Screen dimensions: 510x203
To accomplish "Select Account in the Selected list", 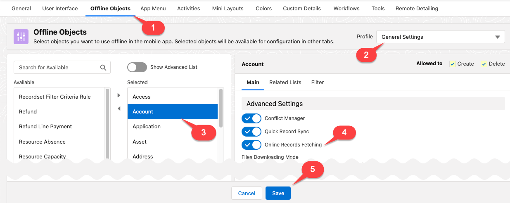I will point(173,111).
